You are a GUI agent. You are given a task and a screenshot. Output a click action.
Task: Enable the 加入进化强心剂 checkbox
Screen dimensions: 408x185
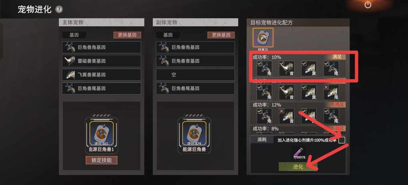coord(342,140)
